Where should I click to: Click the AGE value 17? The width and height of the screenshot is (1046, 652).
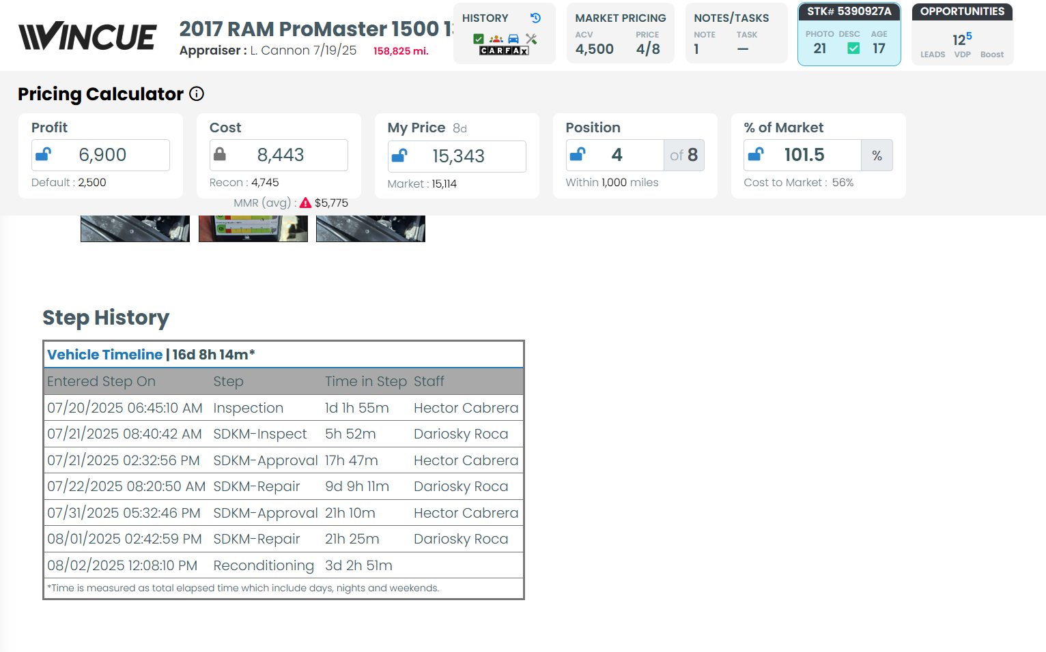(x=879, y=48)
